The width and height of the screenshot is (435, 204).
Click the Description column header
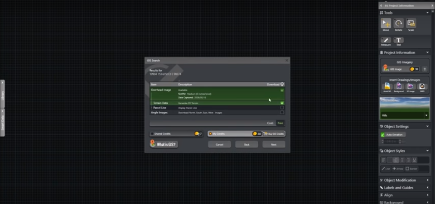click(185, 85)
